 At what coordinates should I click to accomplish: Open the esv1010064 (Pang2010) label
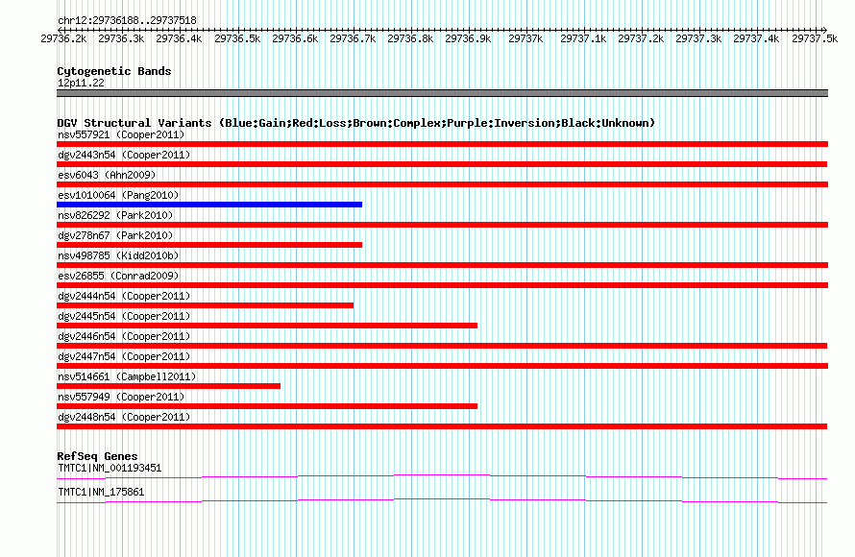[118, 195]
